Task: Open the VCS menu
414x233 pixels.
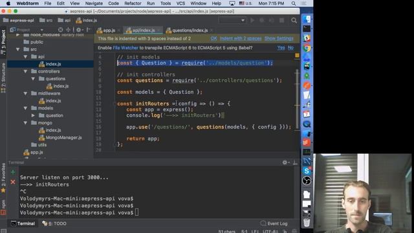Action: pyautogui.click(x=180, y=3)
